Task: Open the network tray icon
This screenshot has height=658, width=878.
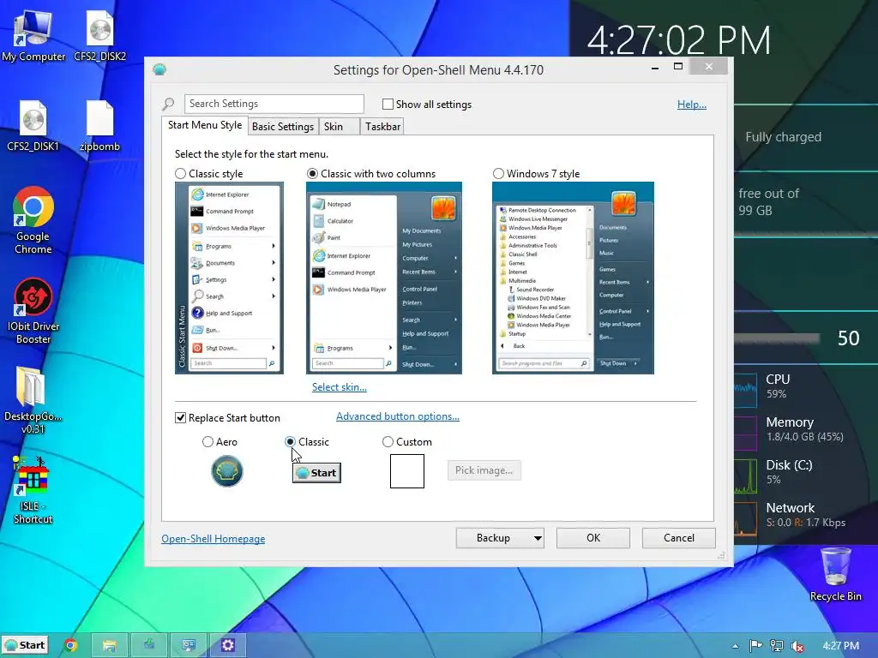Action: (777, 646)
